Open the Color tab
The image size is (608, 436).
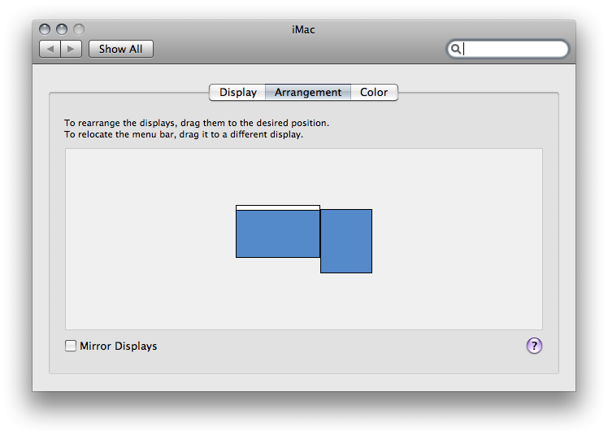pos(374,92)
